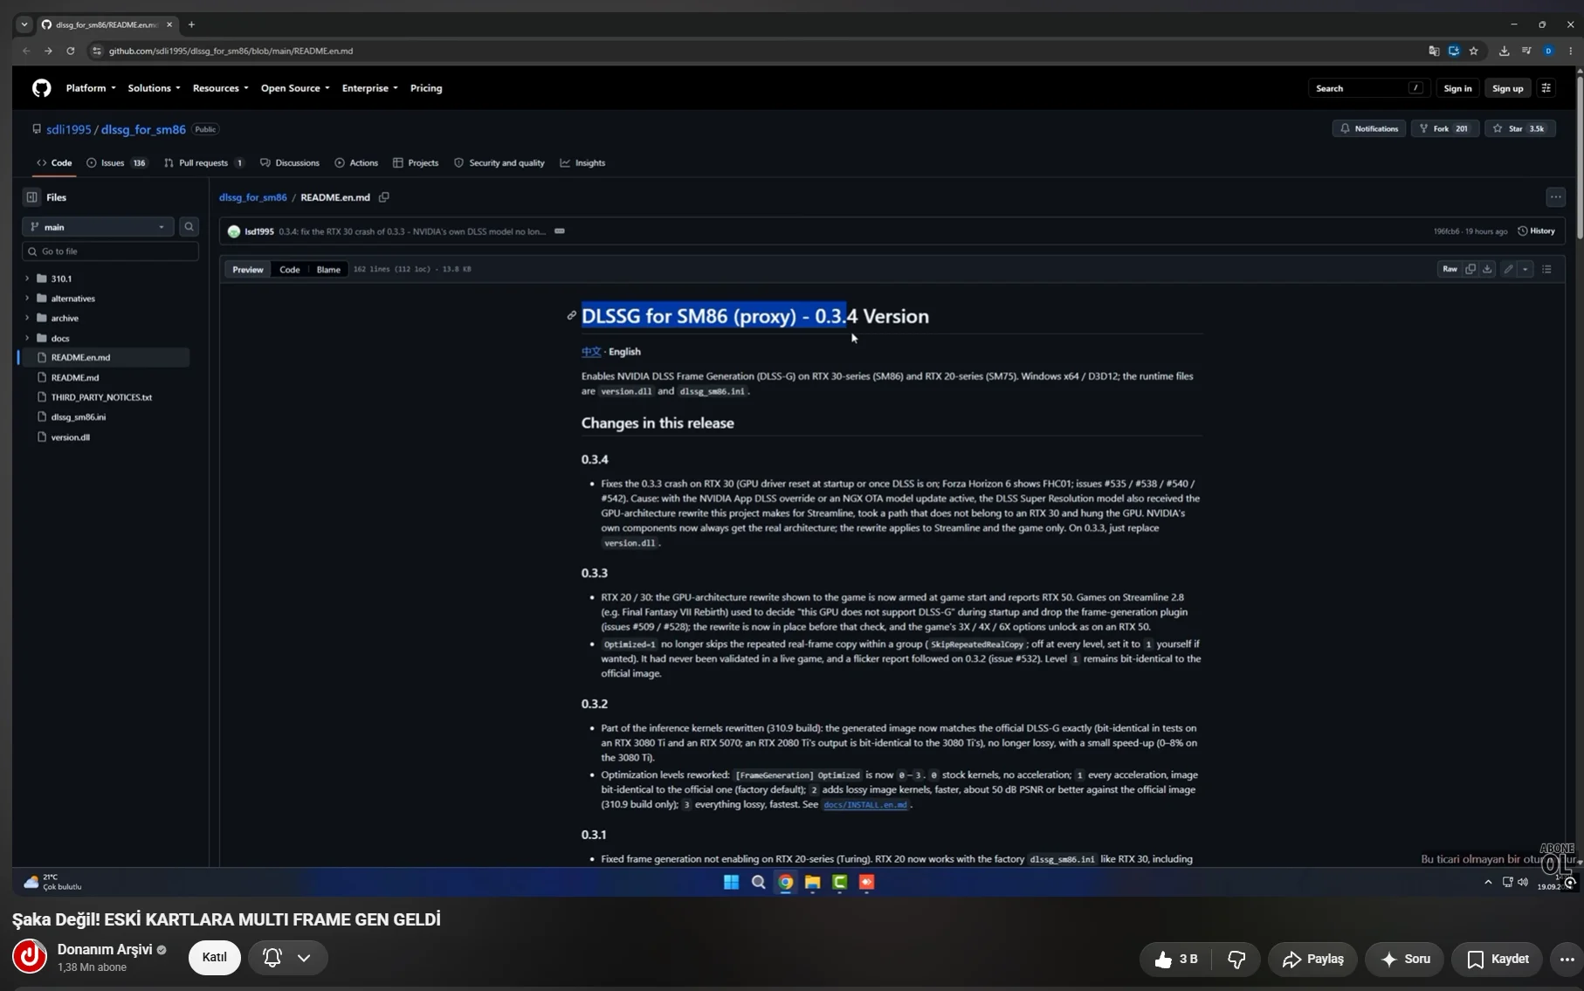Screen dimensions: 1584x991
Task: Expand the Solutions menu
Action: 154,88
